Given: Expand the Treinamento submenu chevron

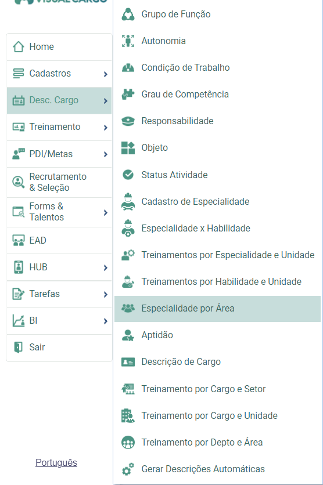Looking at the screenshot, I should coord(106,128).
